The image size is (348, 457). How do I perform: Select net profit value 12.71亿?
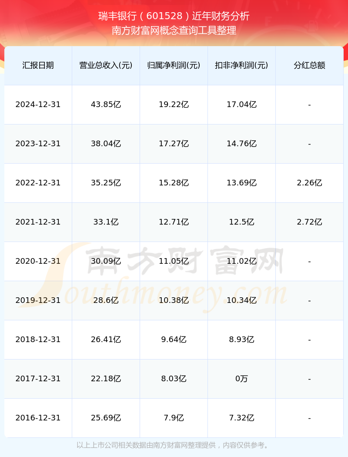tap(174, 222)
